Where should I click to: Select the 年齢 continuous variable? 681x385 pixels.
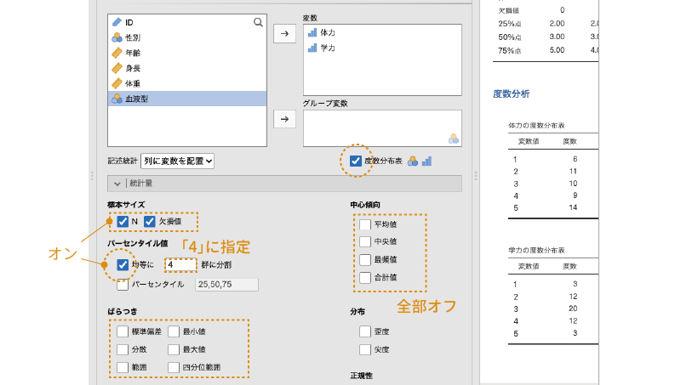click(132, 53)
